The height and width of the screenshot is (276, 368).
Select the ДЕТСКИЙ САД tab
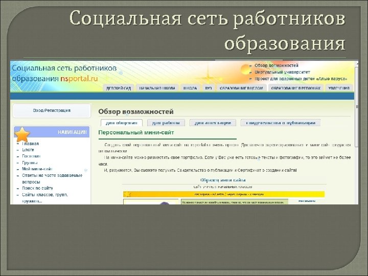click(119, 88)
